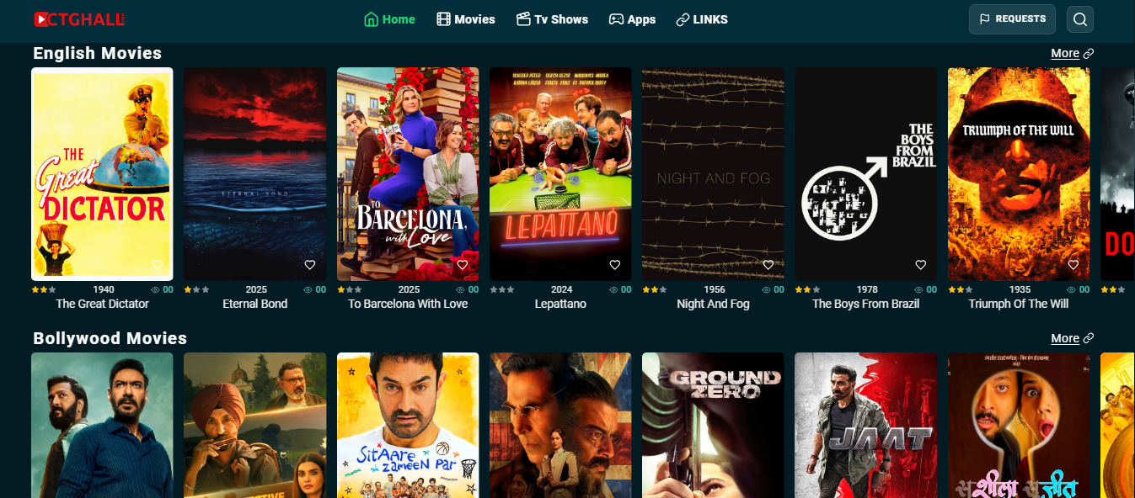This screenshot has height=498, width=1135.
Task: Favorite Night And Fog heart icon
Action: (x=768, y=264)
